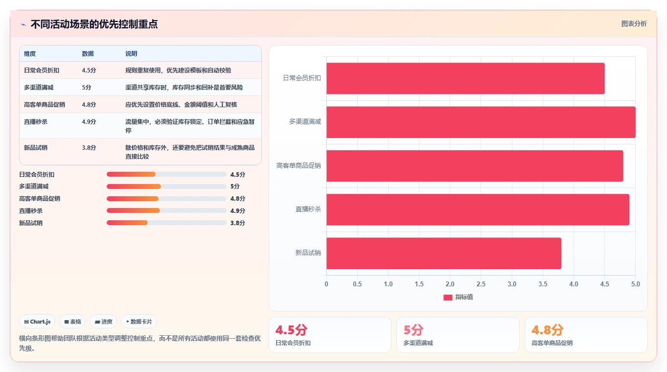Click the 直播秒杀 progress bar
Screen dimensions: 667x372
pos(166,211)
